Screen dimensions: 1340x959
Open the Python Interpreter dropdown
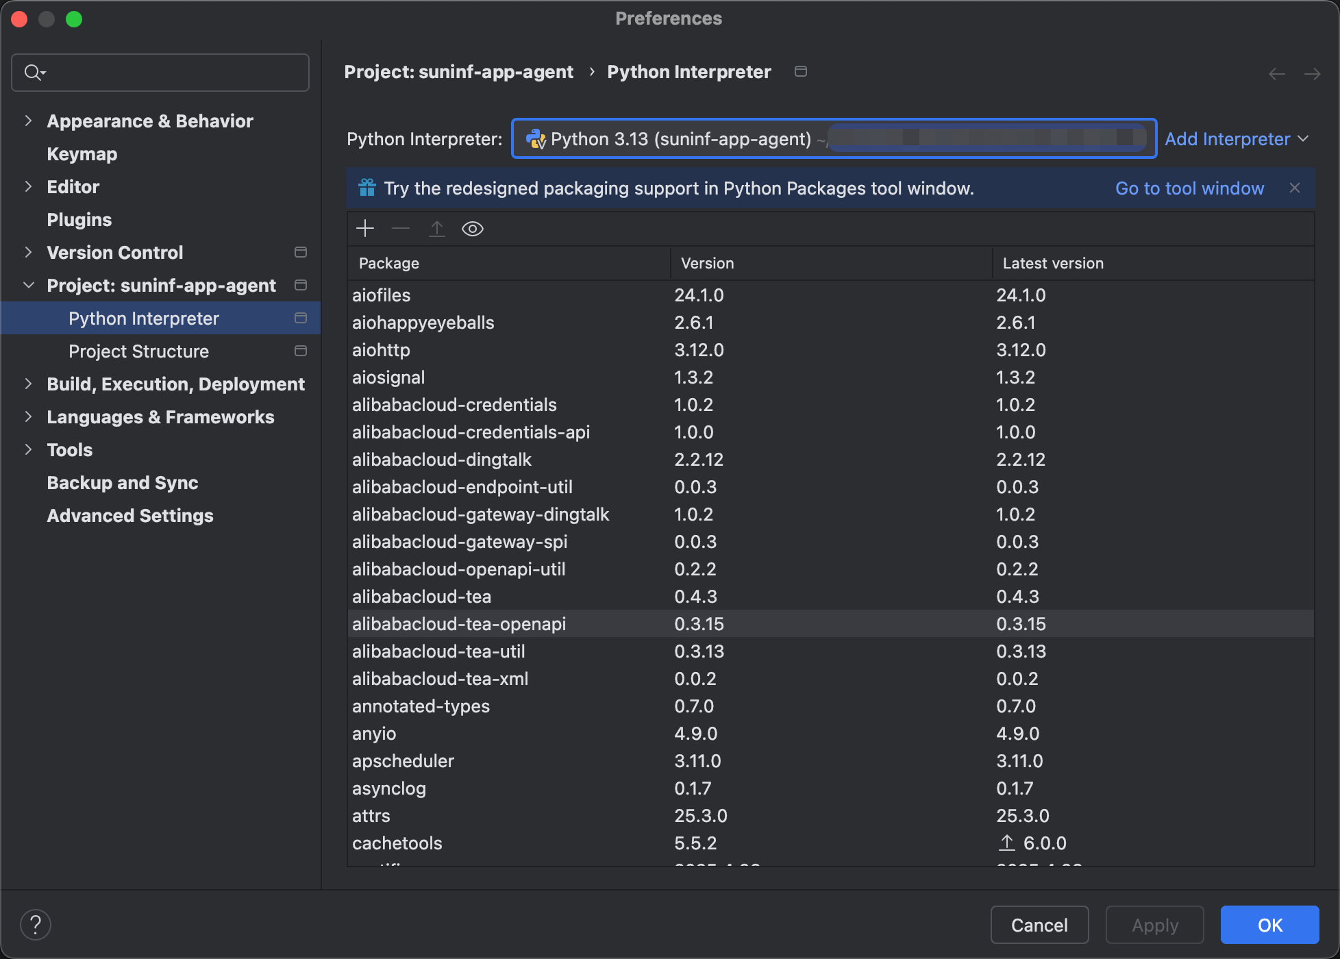[x=834, y=139]
